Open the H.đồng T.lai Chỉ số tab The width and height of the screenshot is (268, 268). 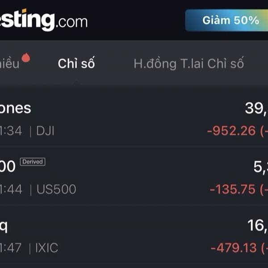tap(188, 63)
